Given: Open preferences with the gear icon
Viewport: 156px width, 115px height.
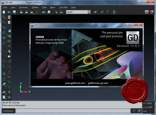Looking at the screenshot, I should point(102,12).
